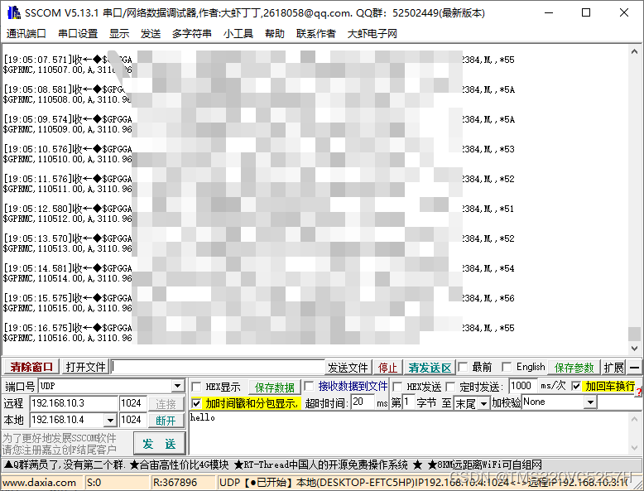Click the 发送 send button
Viewport: 644px width, 491px height.
160,443
